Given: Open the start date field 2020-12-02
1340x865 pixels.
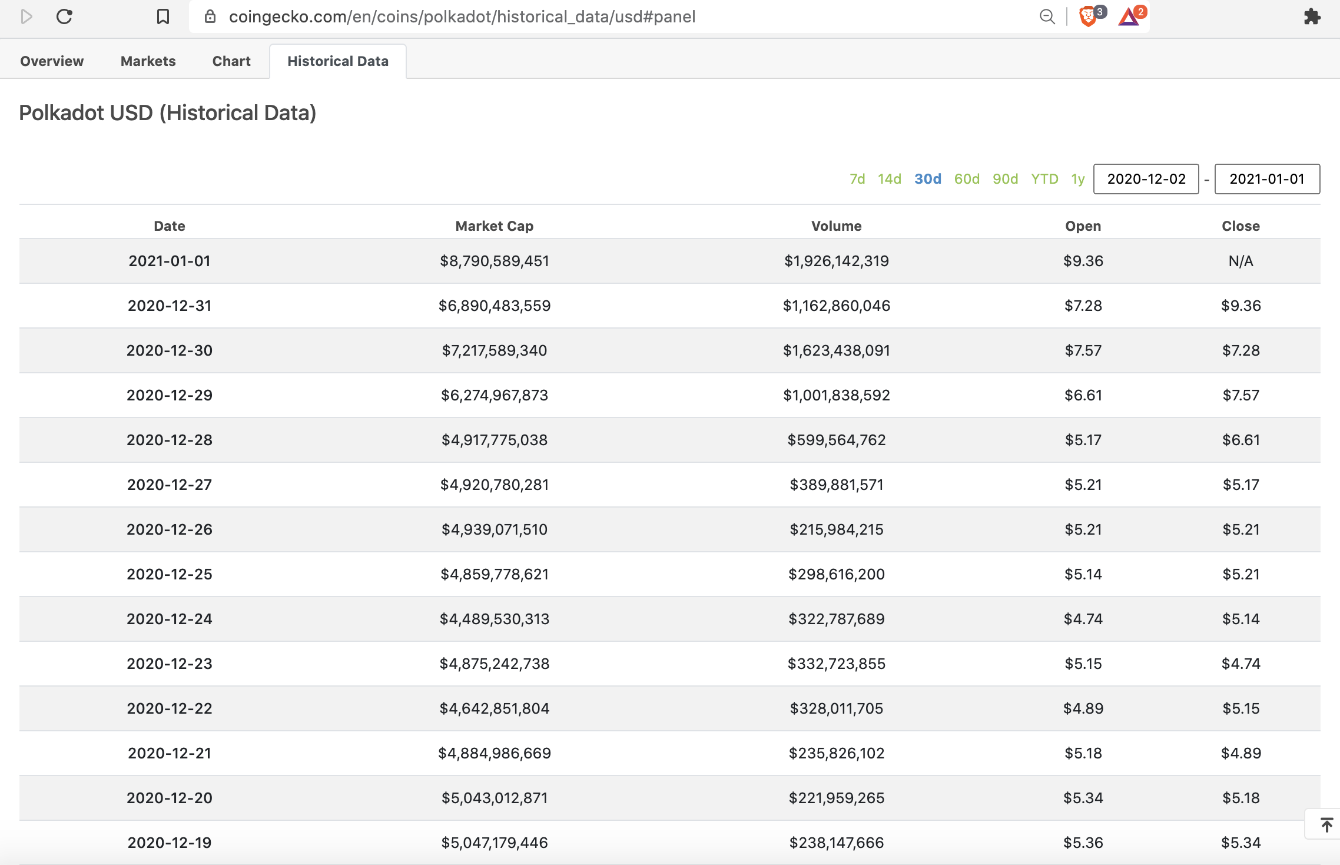Looking at the screenshot, I should (x=1146, y=179).
